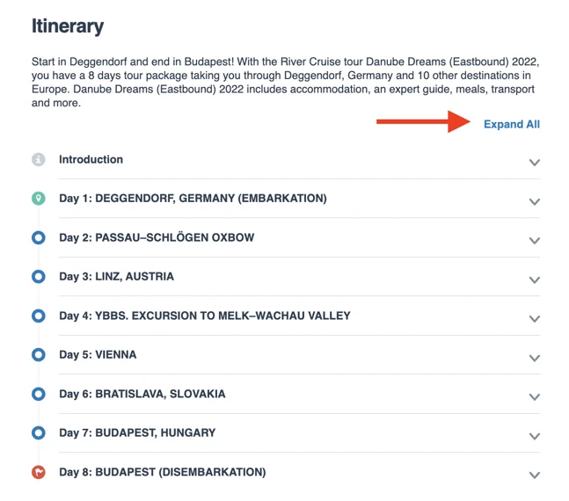The height and width of the screenshot is (501, 569).
Task: Click the Day 5 Vienna circle marker
Action: [x=39, y=354]
